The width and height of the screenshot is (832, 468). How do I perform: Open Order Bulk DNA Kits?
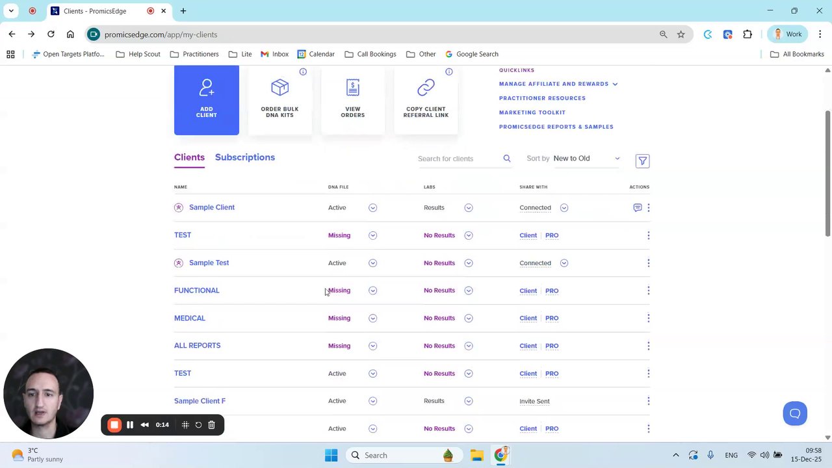279,101
